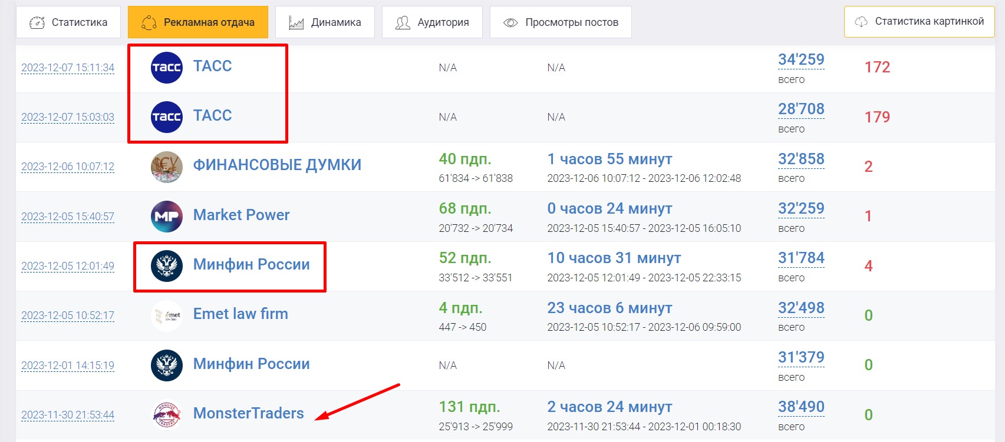Viewport: 1005px width, 442px height.
Task: Click date link 2023-12-07 15:03:03
Action: pos(68,117)
